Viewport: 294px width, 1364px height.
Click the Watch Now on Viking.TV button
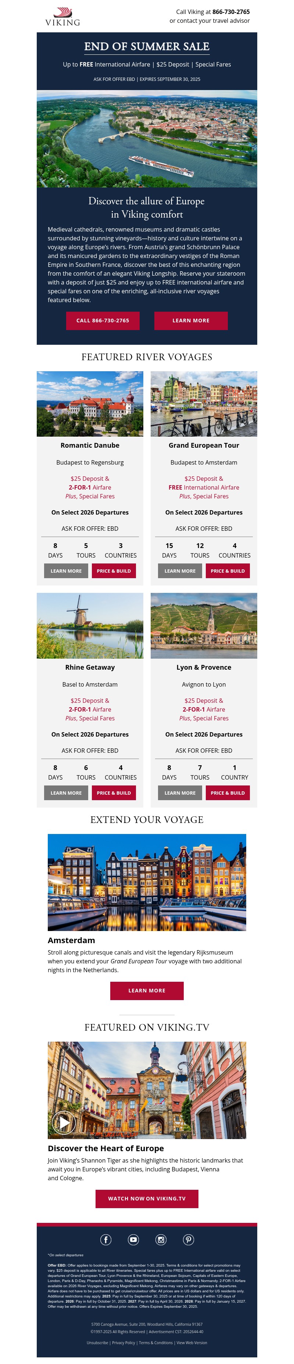[147, 1199]
